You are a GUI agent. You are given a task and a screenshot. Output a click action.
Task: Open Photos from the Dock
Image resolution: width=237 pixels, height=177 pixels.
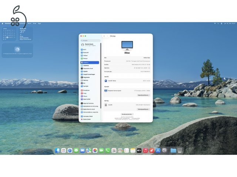(x=95, y=150)
